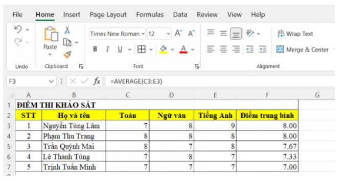Image resolution: width=344 pixels, height=184 pixels.
Task: Decrease font size with smaller A
Action: point(191,34)
